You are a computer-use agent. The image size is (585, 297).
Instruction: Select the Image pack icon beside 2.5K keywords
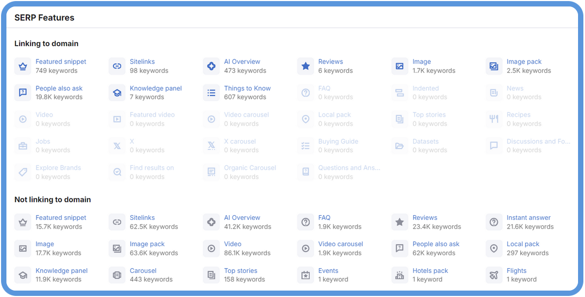494,66
